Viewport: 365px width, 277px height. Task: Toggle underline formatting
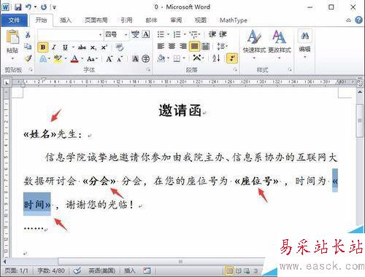click(x=65, y=47)
